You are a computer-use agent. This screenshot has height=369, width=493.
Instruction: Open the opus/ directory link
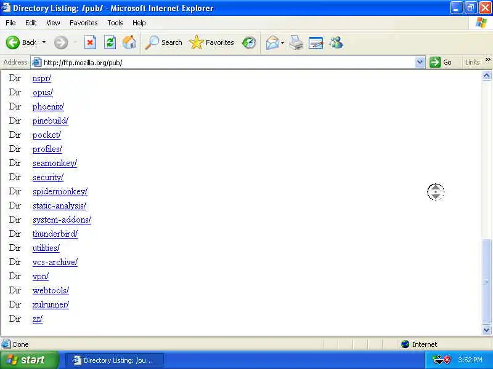pyautogui.click(x=43, y=92)
